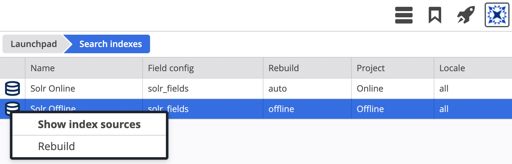Click the Solr Offline database icon
The image size is (512, 164).
pos(12,107)
